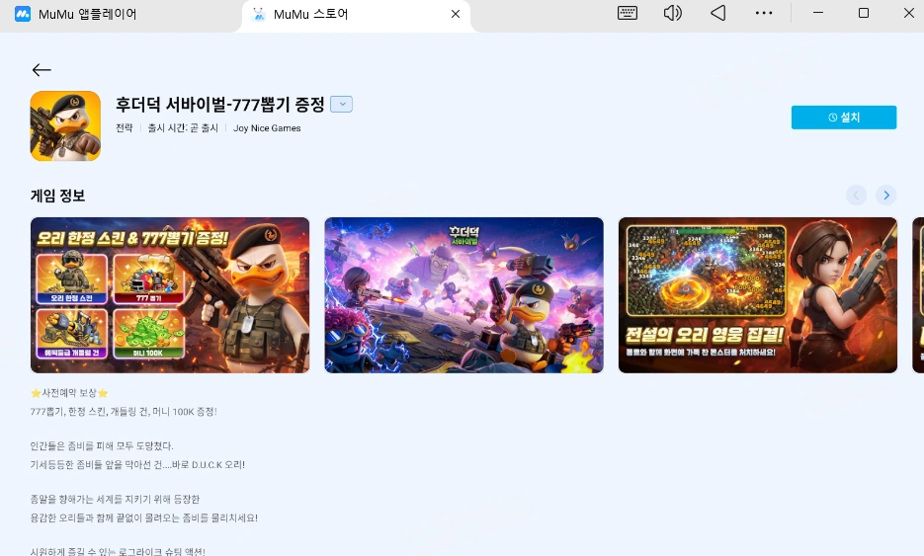Screen dimensions: 924x556
Task: Go back using the left arrow
Action: [x=42, y=70]
